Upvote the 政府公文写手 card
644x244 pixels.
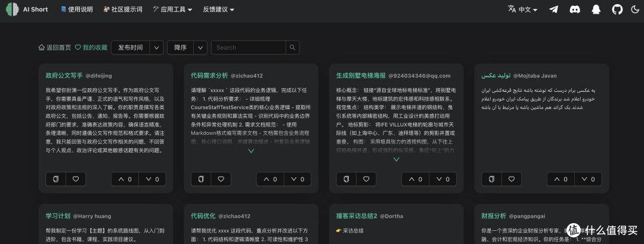125,179
